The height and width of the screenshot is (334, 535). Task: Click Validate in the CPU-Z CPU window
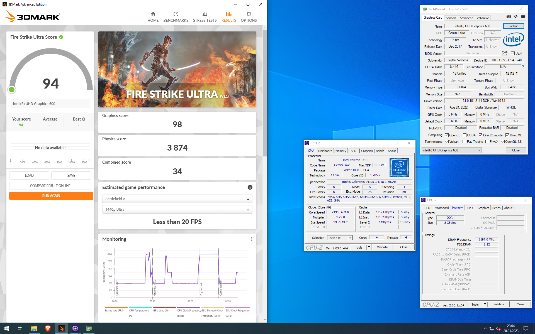(x=382, y=247)
